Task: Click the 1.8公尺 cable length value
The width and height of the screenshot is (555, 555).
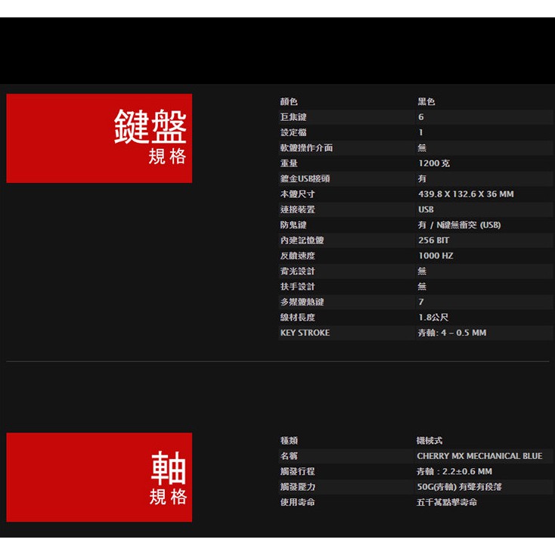Action: (433, 318)
